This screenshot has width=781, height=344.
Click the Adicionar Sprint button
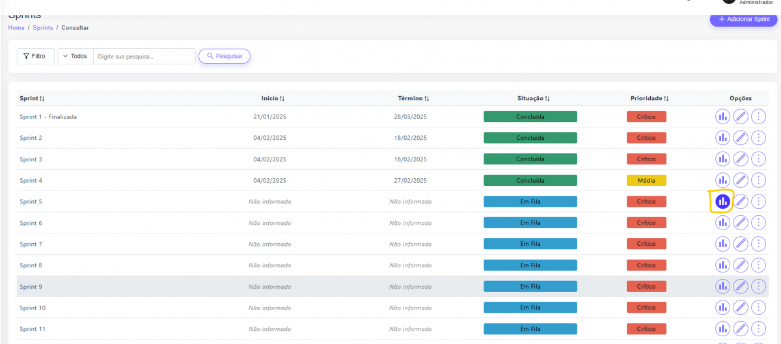(x=744, y=20)
